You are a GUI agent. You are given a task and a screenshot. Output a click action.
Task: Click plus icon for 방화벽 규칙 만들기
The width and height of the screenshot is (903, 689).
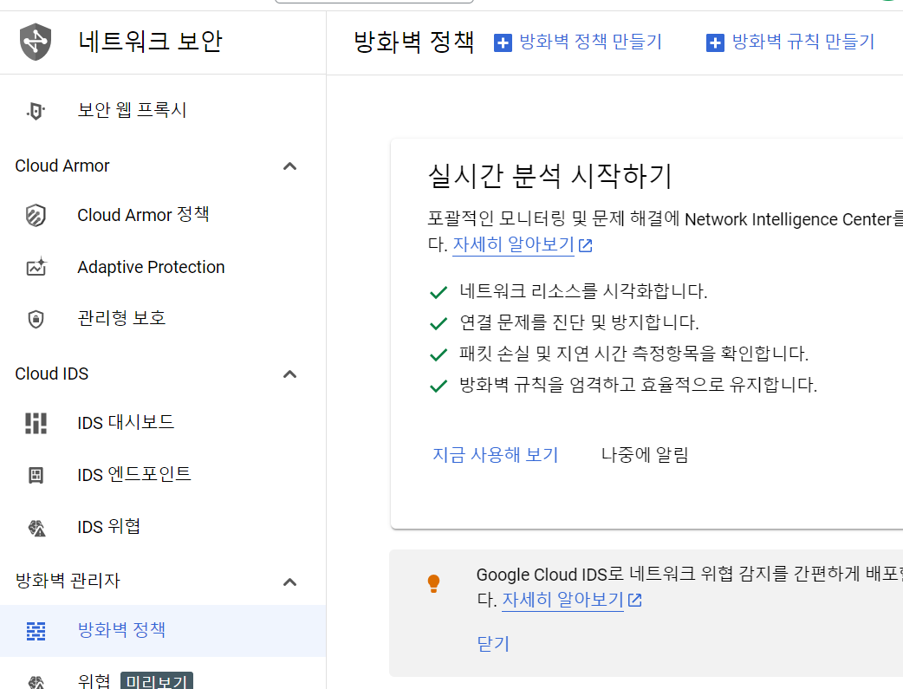[x=715, y=42]
